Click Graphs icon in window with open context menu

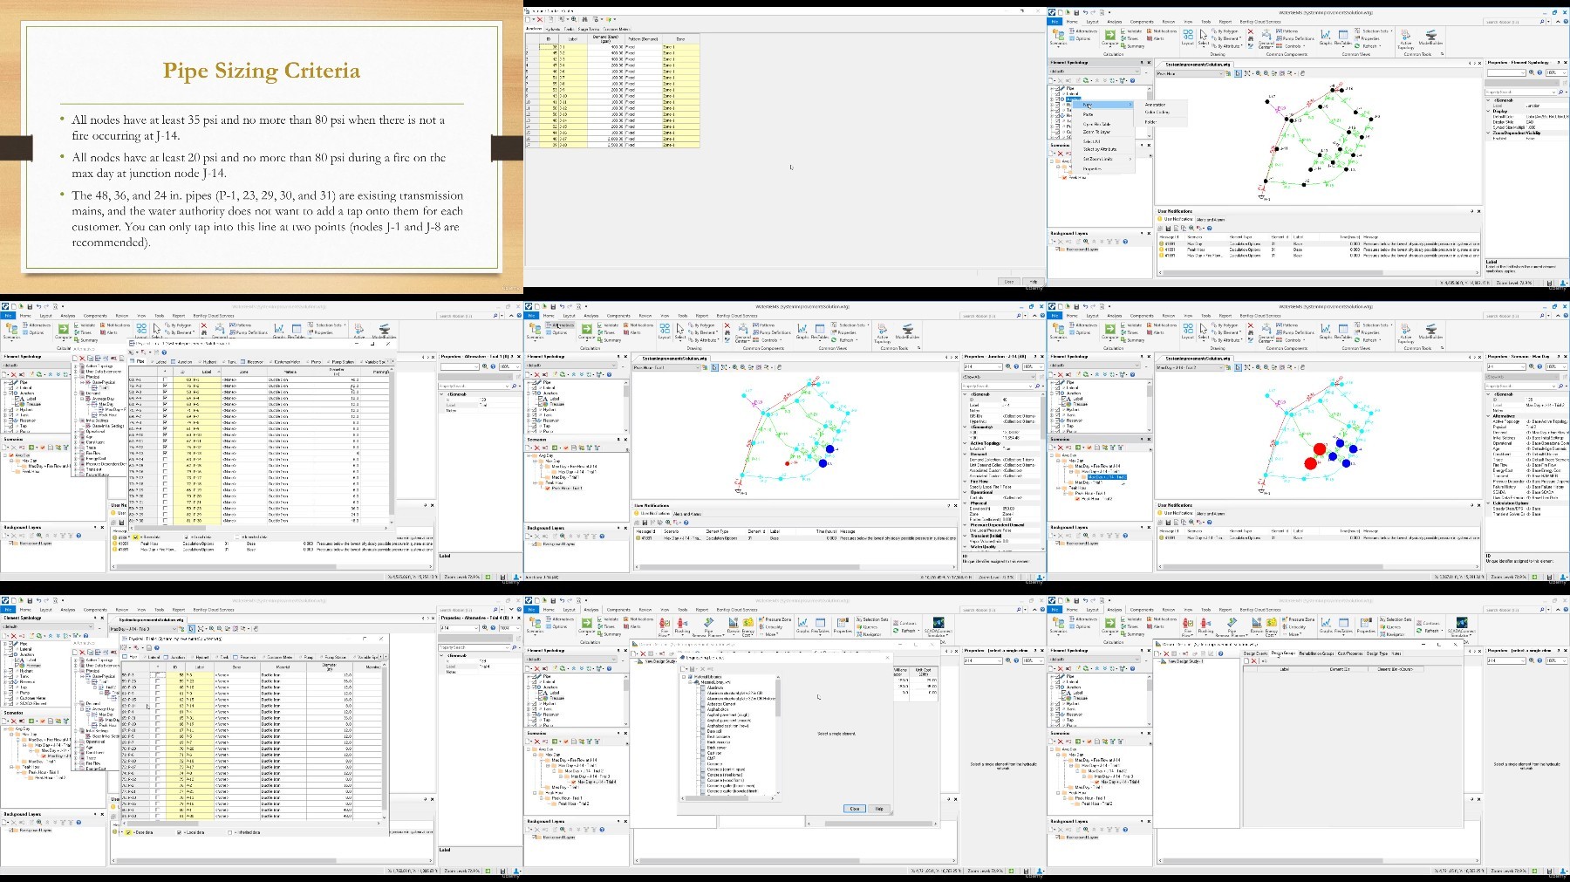coord(1325,37)
